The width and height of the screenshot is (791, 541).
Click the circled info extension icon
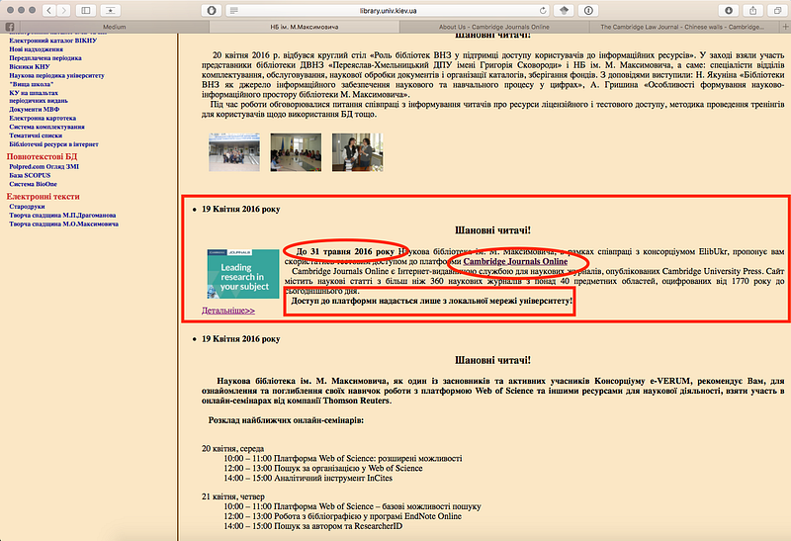pyautogui.click(x=588, y=10)
